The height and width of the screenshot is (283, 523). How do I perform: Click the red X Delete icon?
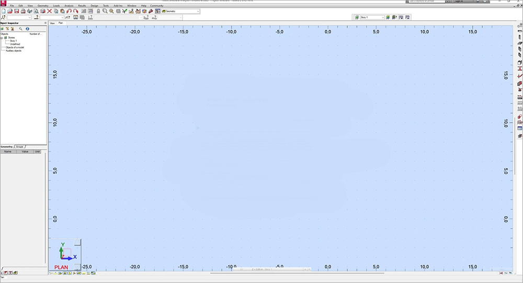[x=49, y=11]
